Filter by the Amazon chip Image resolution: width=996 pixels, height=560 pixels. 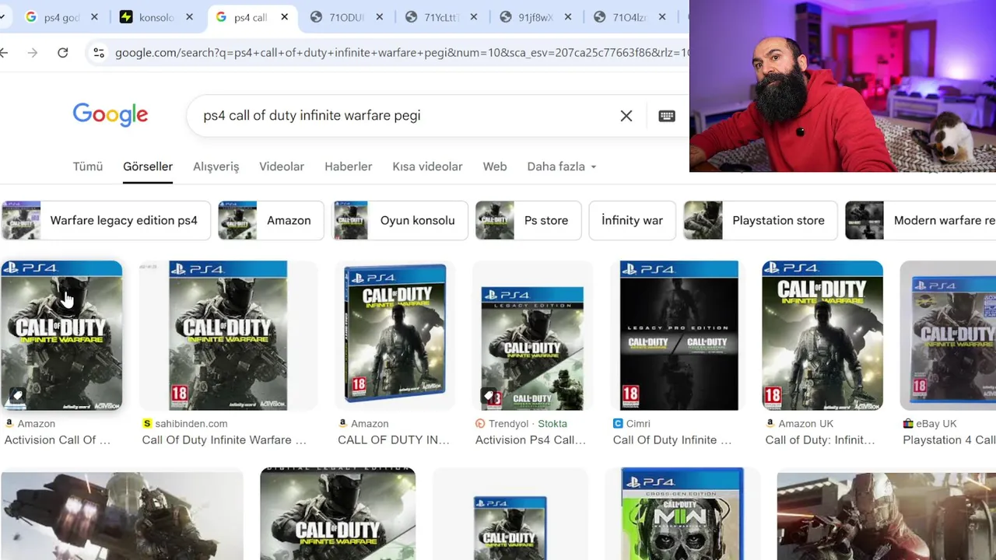click(x=270, y=220)
